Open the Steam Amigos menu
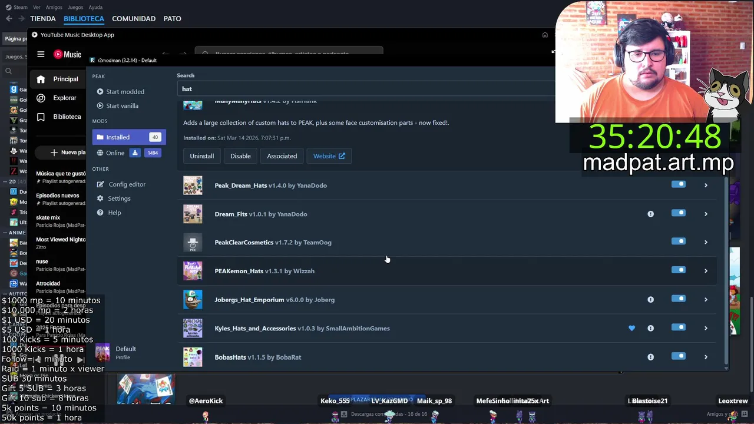 point(54,7)
